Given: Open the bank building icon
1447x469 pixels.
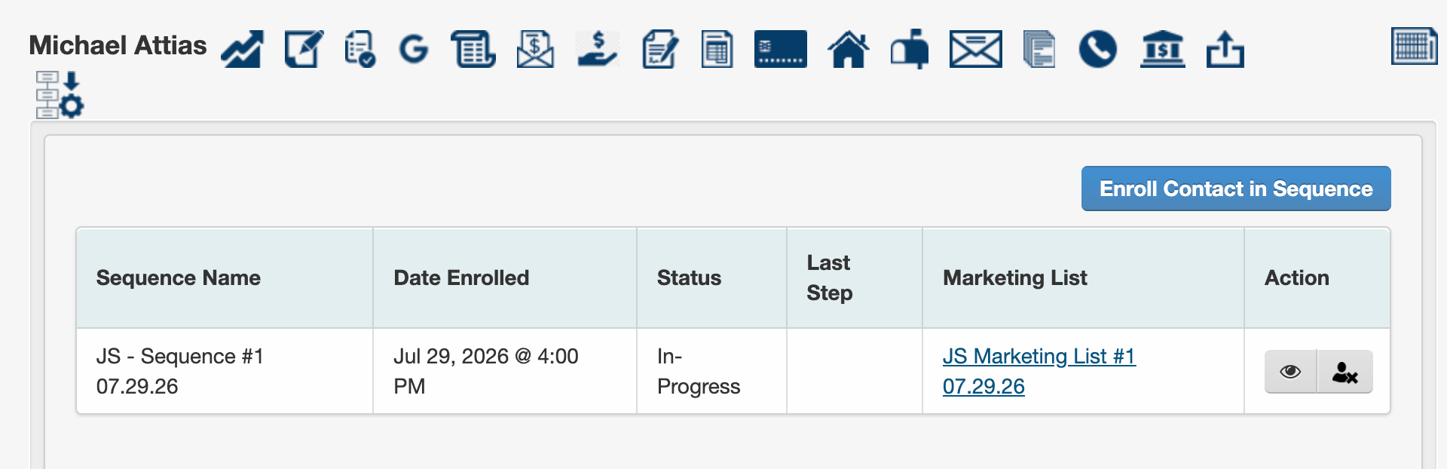Looking at the screenshot, I should pyautogui.click(x=1163, y=49).
